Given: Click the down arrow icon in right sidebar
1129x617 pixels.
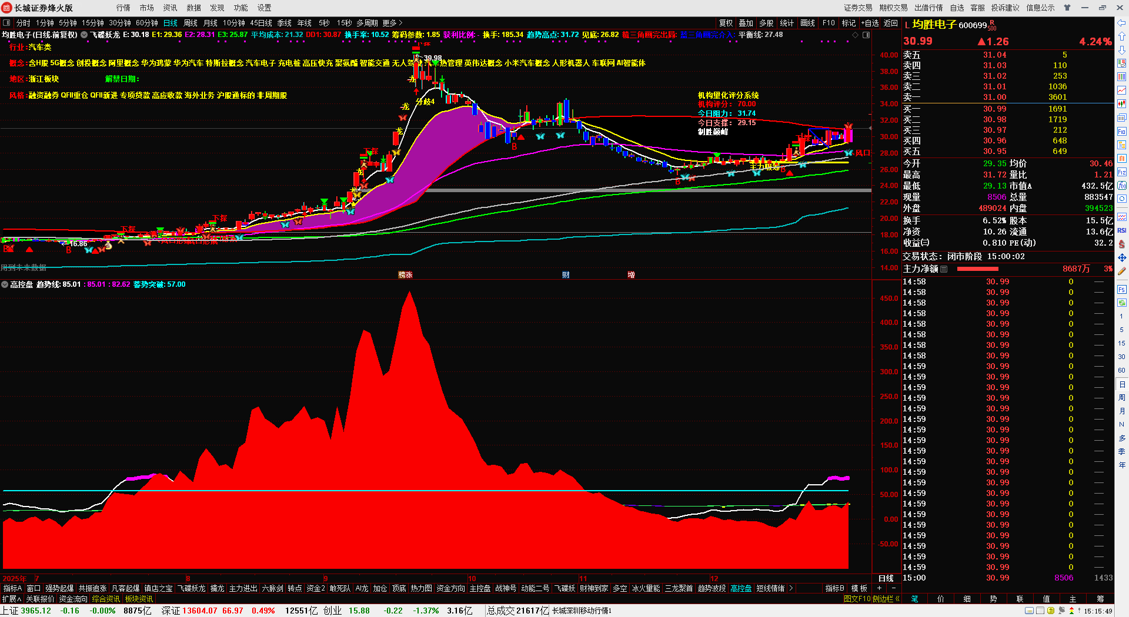Looking at the screenshot, I should [1122, 49].
